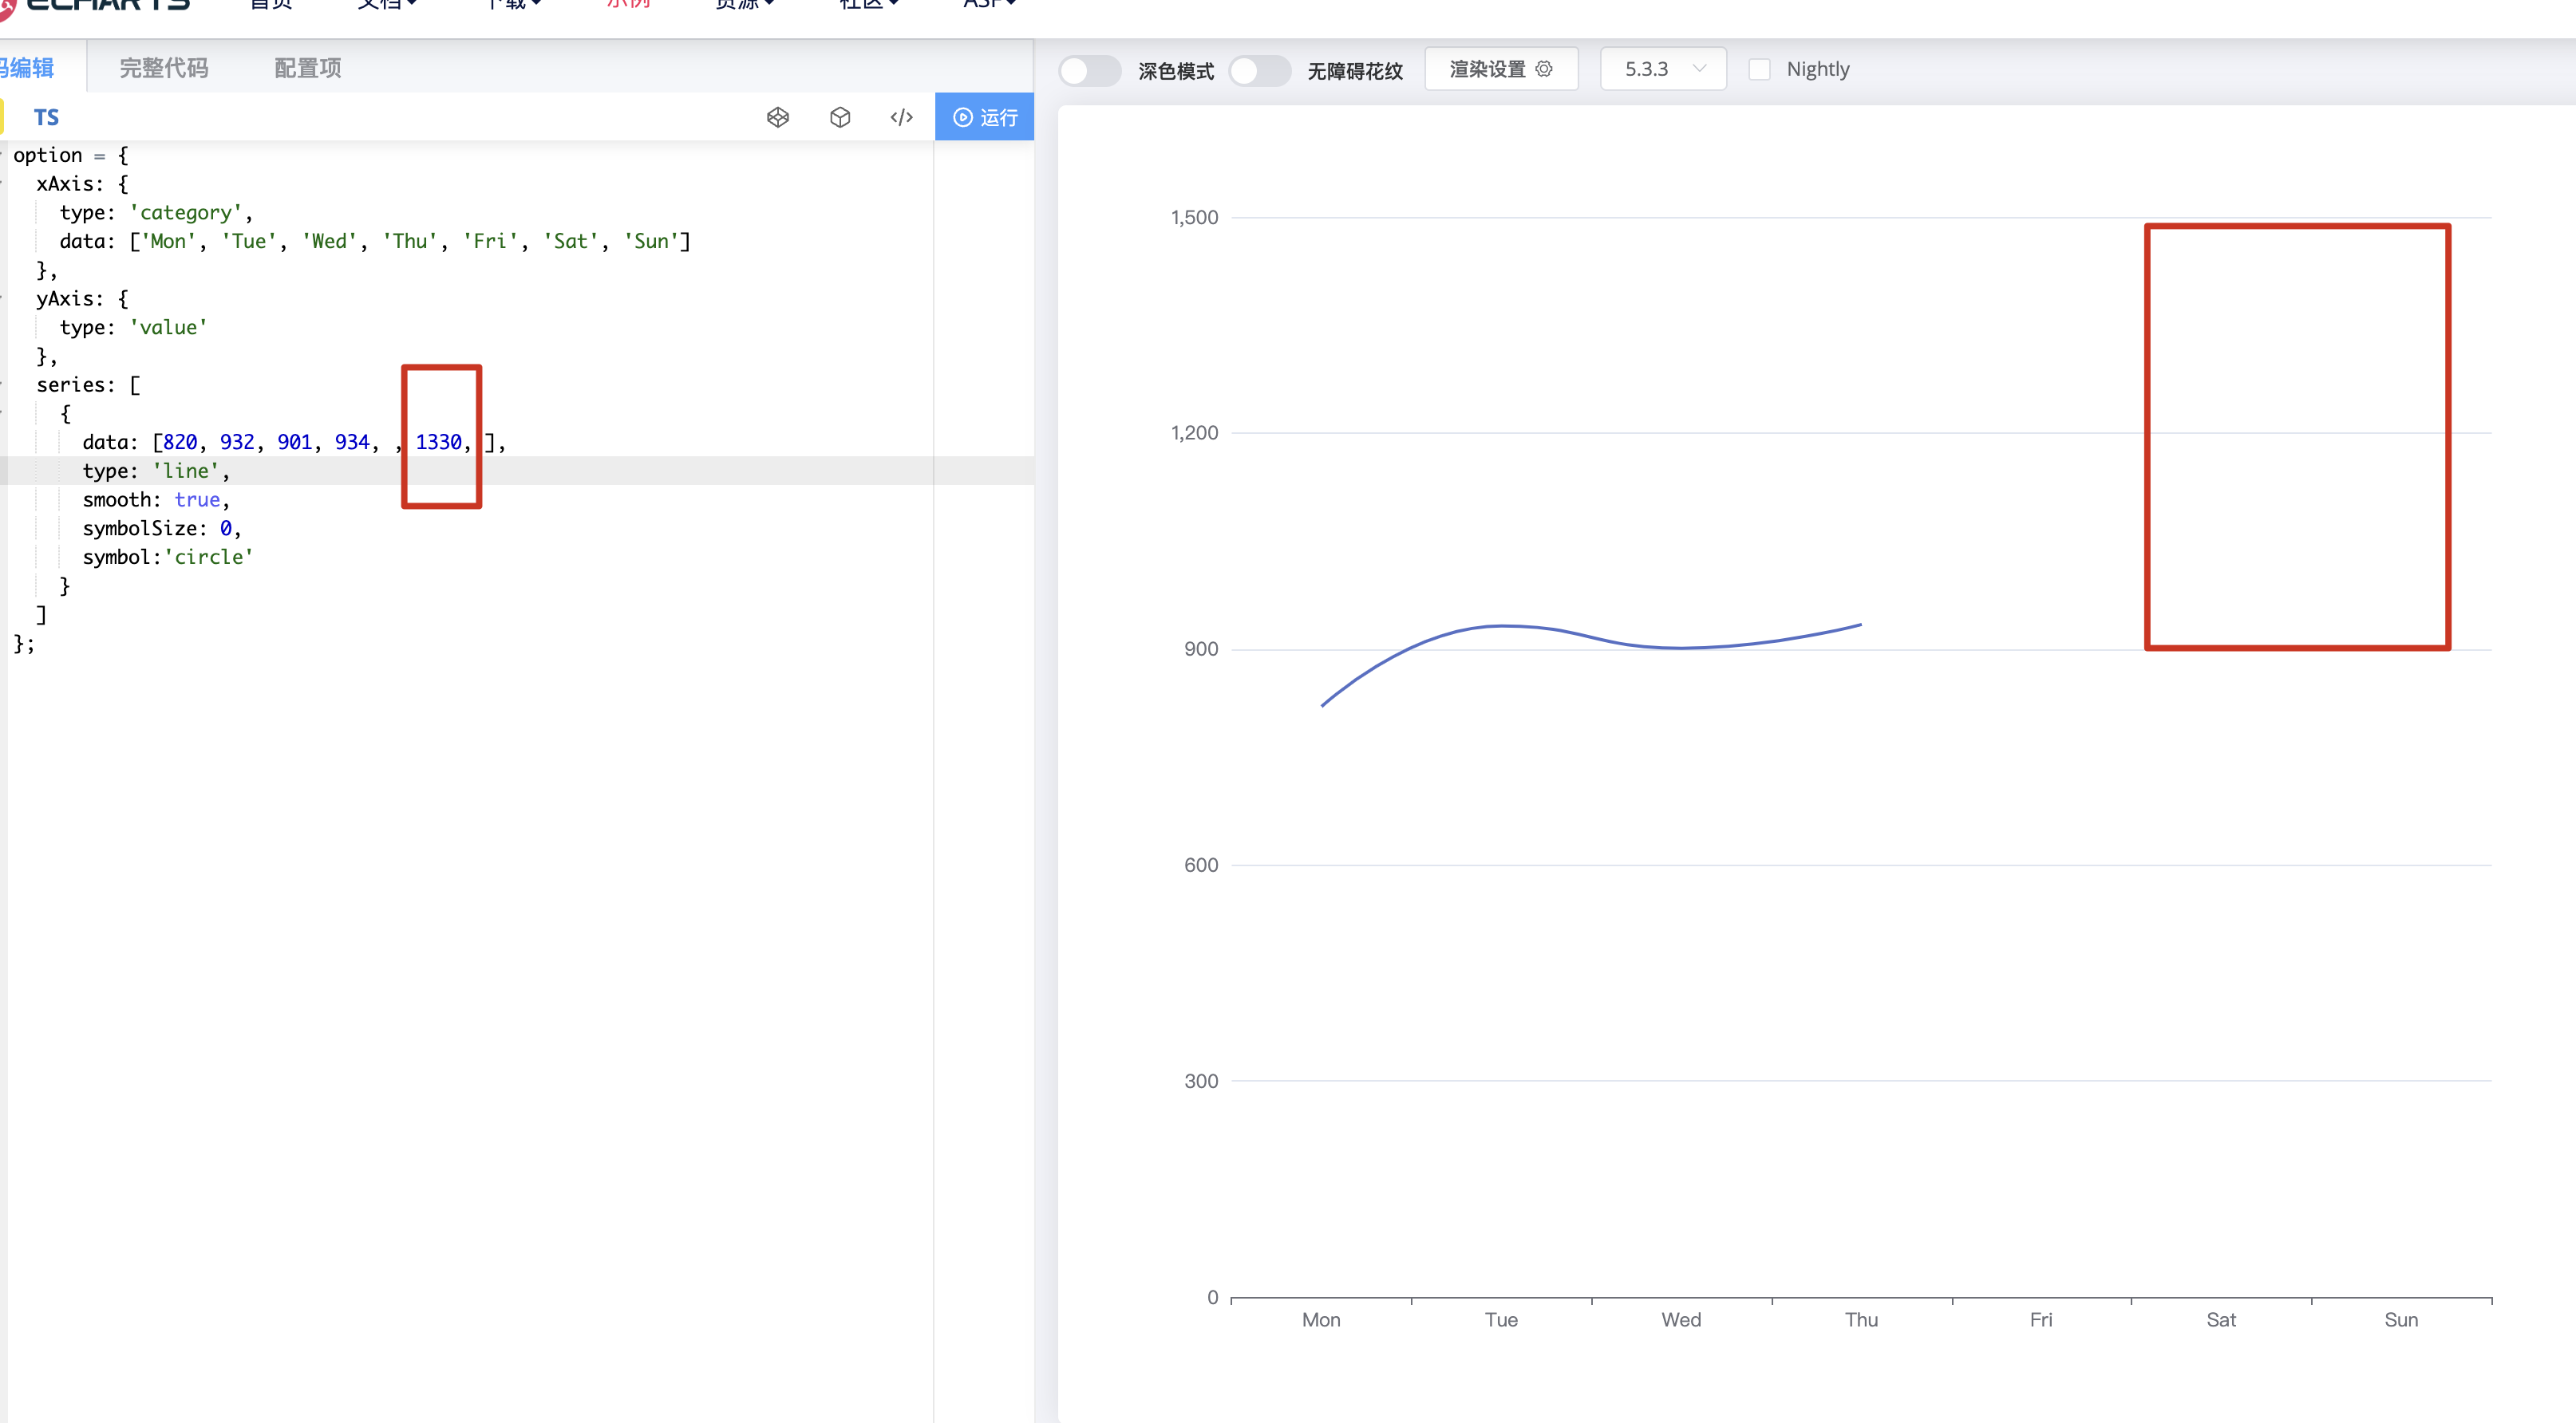Click the format code </> icon
This screenshot has width=2576, height=1423.
tap(901, 117)
